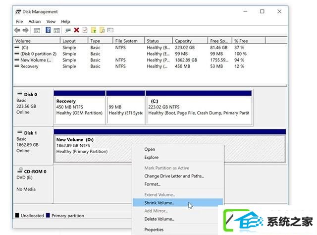The height and width of the screenshot is (235, 317).
Task: Select Format... in the context menu
Action: tap(178, 184)
